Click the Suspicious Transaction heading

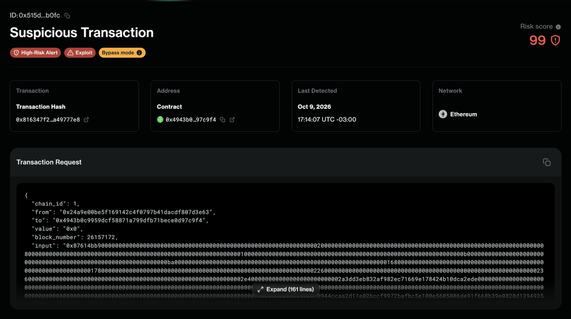pyautogui.click(x=82, y=33)
